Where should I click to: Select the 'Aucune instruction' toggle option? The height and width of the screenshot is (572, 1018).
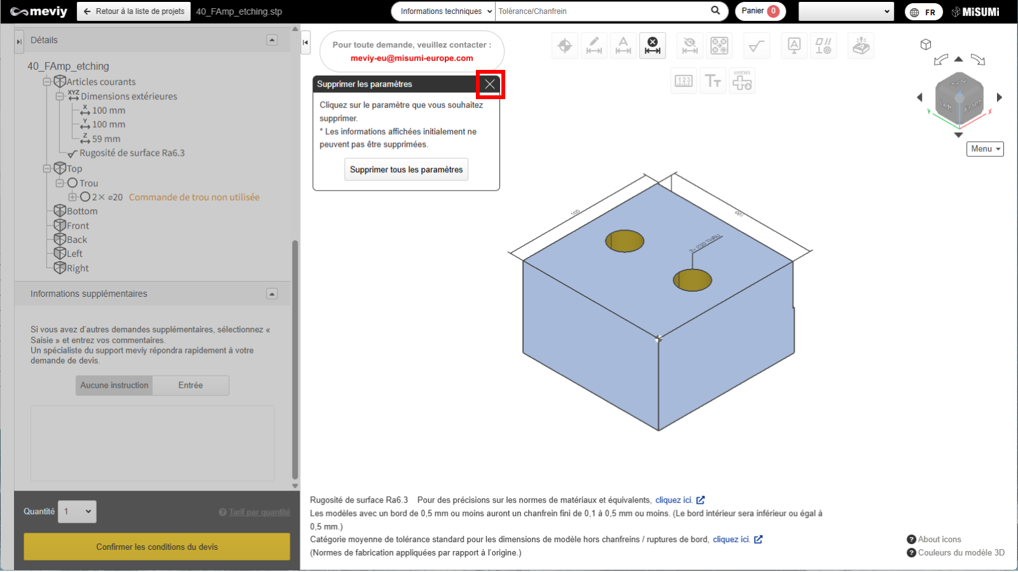[x=115, y=385]
